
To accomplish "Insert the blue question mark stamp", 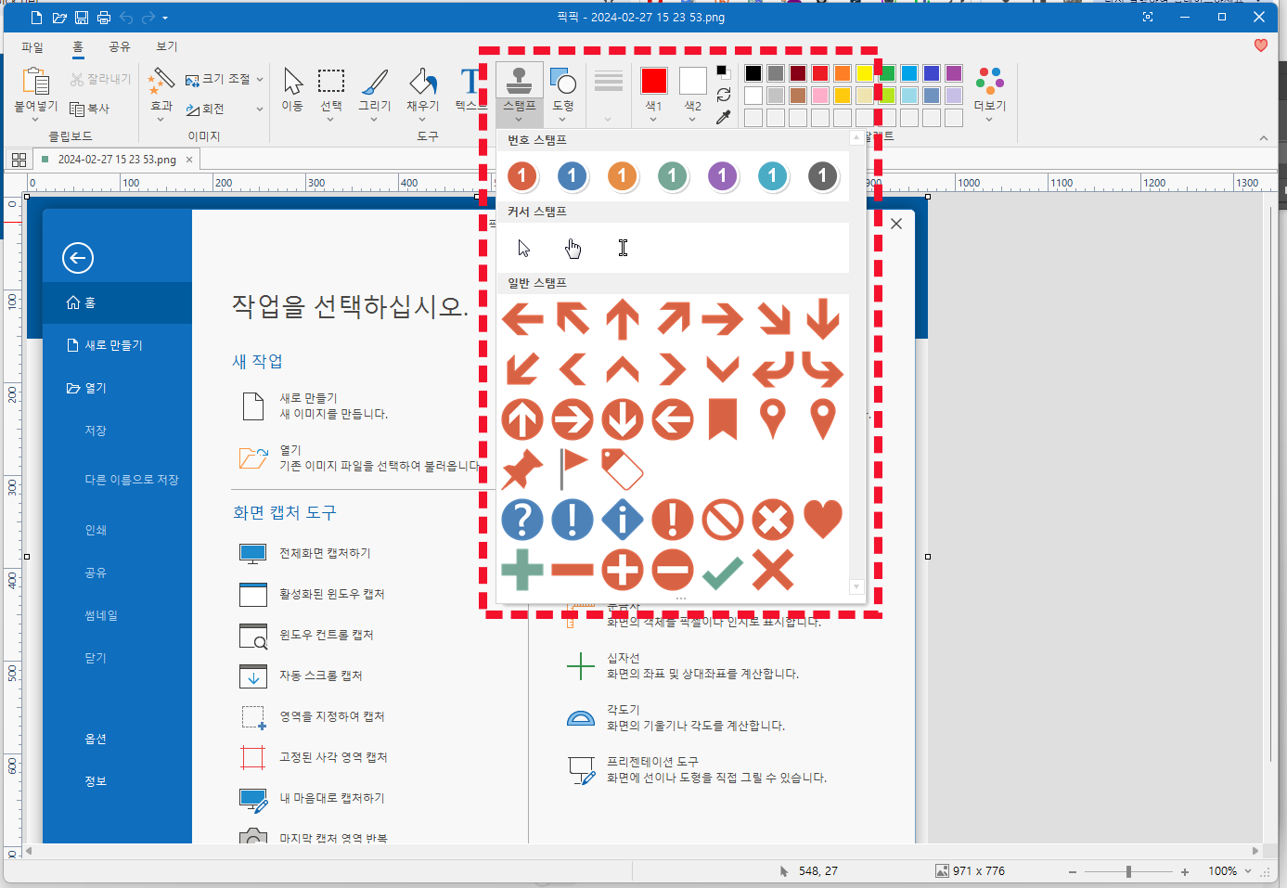I will pyautogui.click(x=522, y=519).
